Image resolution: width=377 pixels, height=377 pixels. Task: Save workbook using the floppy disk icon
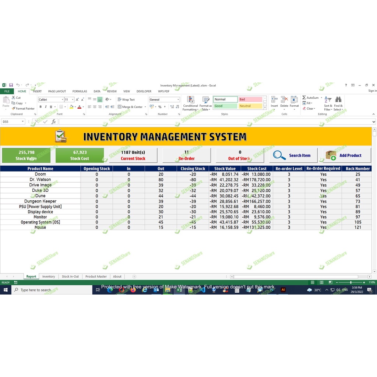11,85
